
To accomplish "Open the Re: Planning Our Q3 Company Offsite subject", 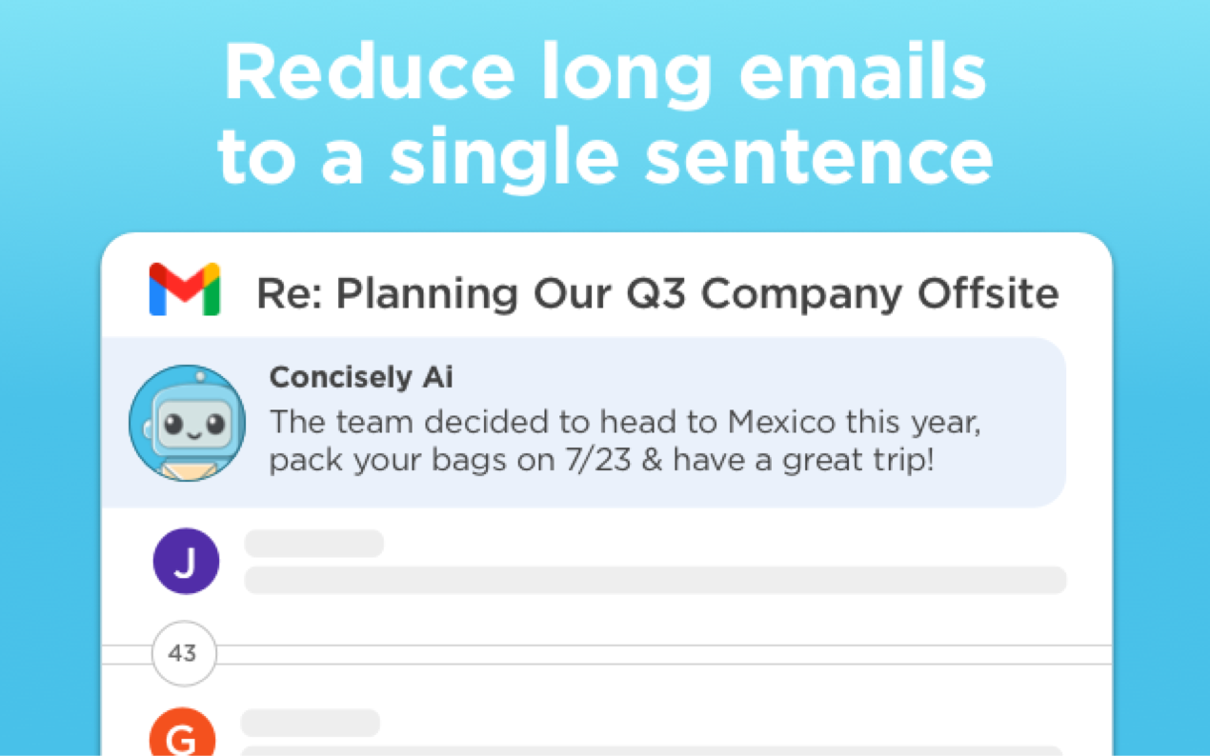I will point(657,294).
